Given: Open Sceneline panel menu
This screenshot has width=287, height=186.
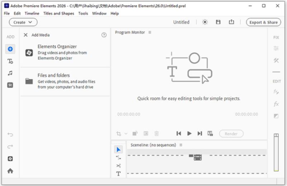Looking at the screenshot, I should point(181,145).
